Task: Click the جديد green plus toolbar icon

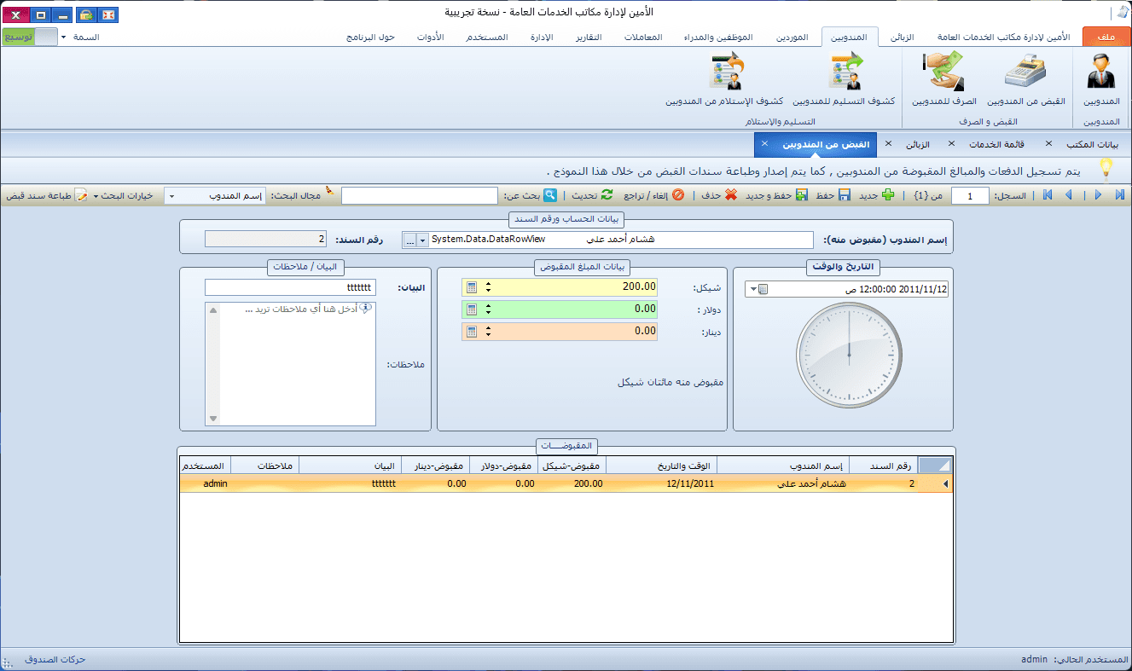Action: click(x=888, y=195)
